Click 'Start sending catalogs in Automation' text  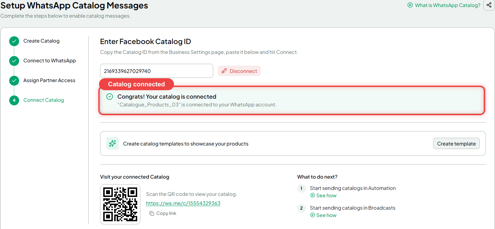(x=353, y=188)
